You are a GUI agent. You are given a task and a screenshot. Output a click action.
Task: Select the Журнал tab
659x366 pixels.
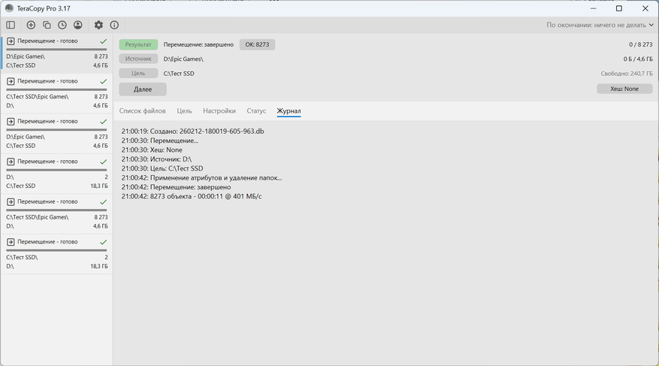click(289, 111)
